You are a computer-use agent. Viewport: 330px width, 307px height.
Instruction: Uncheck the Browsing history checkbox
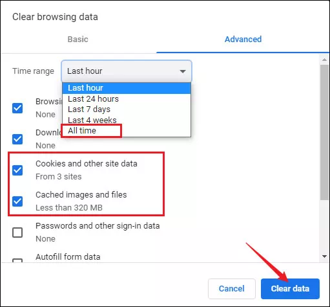(x=17, y=108)
